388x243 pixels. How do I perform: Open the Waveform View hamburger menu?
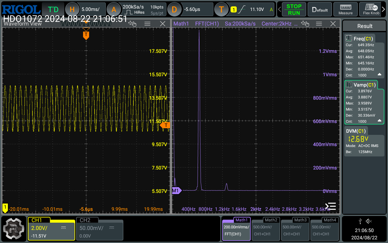click(147, 24)
